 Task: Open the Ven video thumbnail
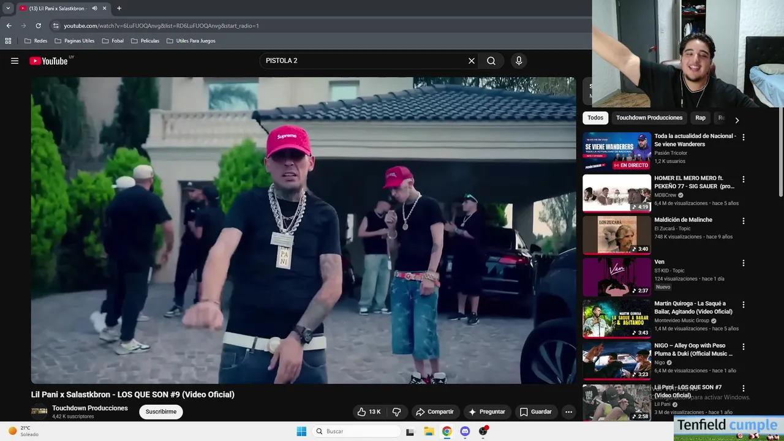tap(617, 277)
